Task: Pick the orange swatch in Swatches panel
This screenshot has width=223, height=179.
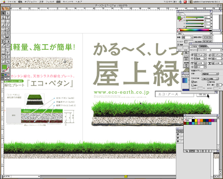Action: pos(202,120)
